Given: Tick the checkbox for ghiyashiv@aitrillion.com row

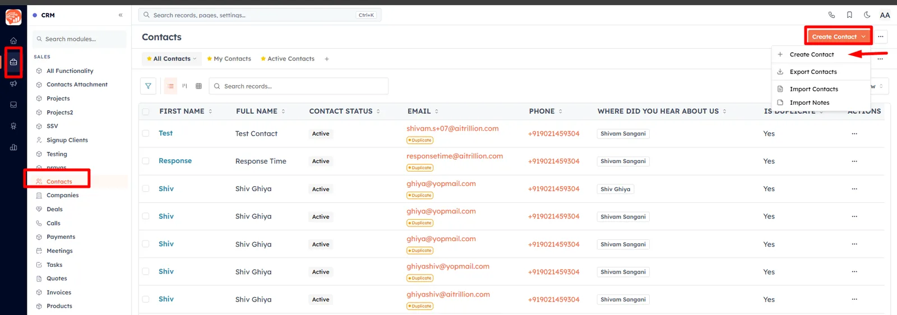Looking at the screenshot, I should [146, 299].
